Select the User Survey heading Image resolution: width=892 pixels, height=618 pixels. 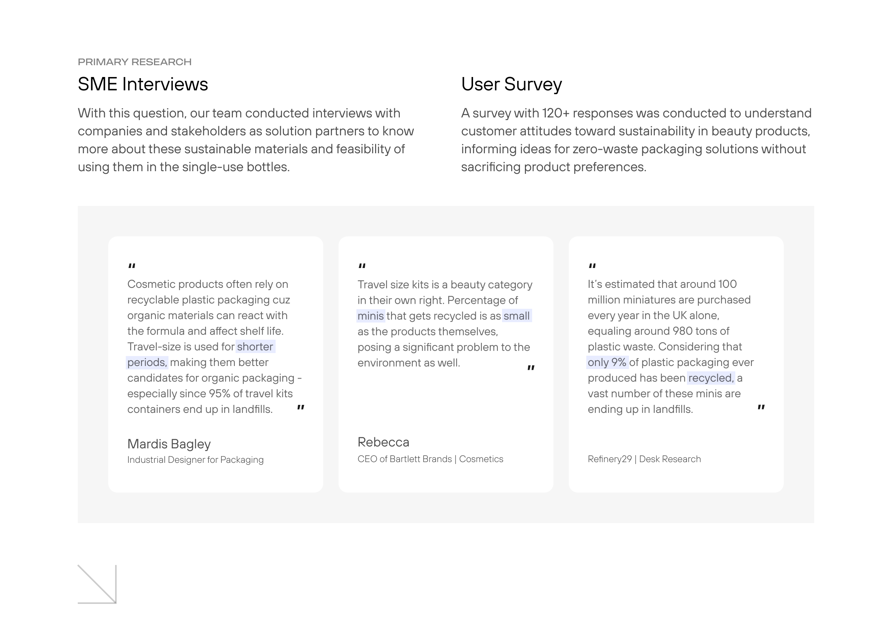511,84
